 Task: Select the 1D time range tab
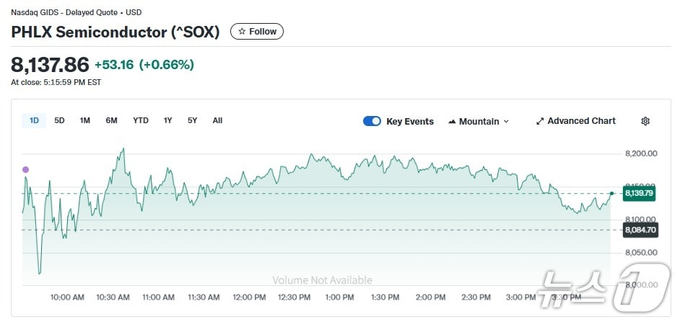(34, 120)
